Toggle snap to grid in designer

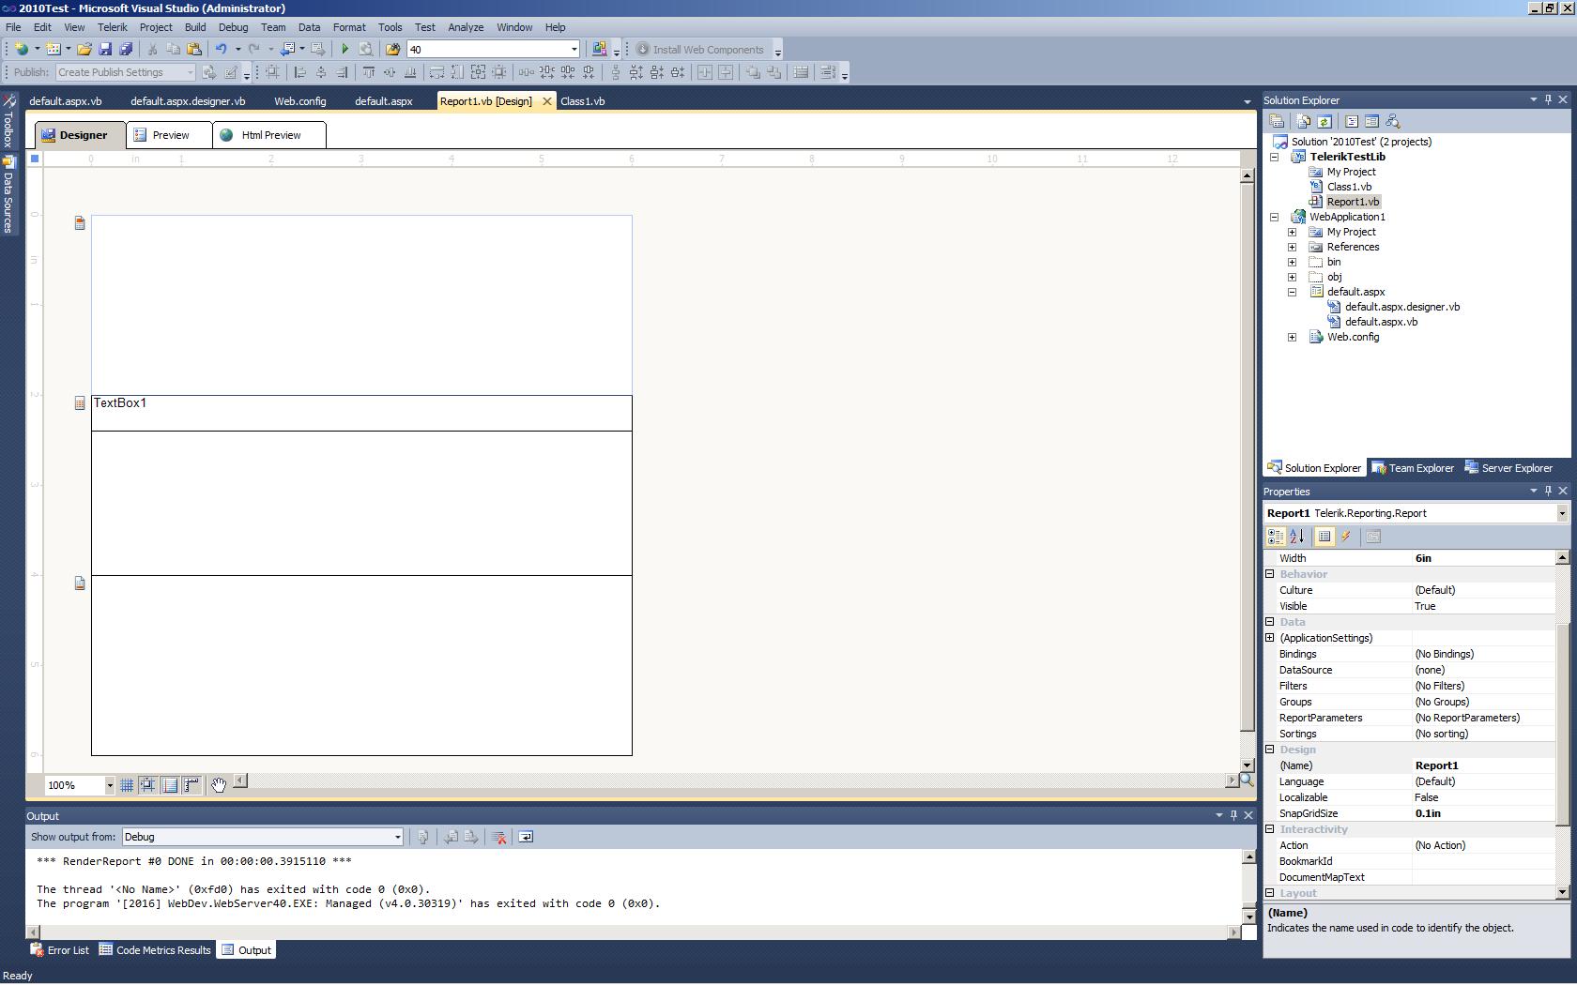pyautogui.click(x=148, y=785)
